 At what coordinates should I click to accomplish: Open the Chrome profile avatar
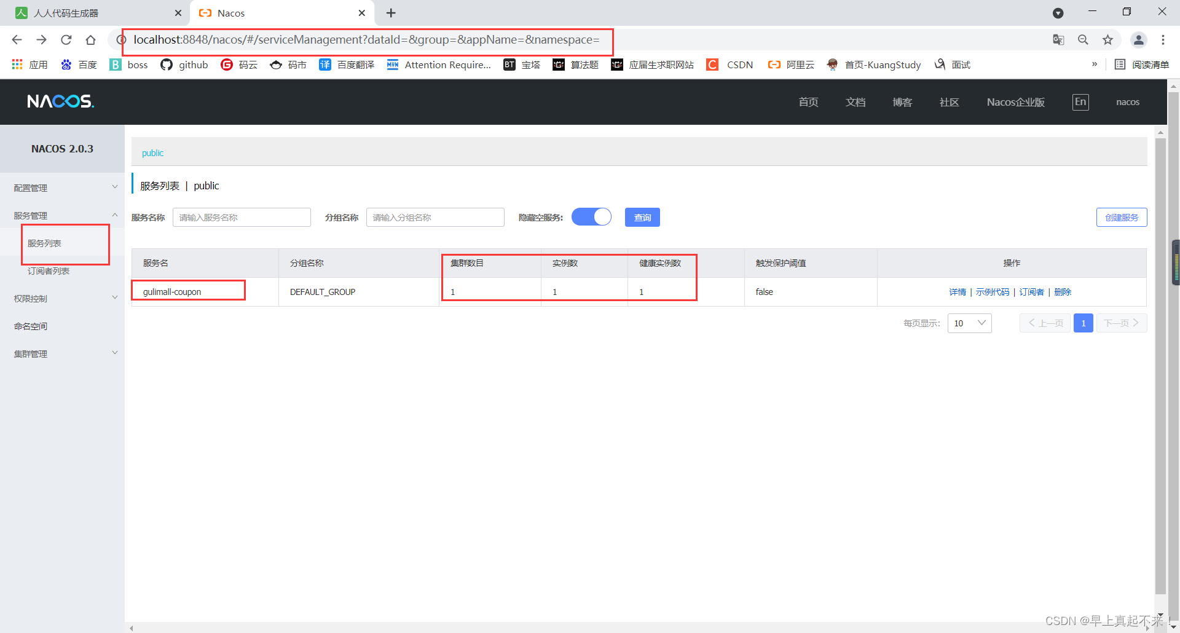[1138, 40]
